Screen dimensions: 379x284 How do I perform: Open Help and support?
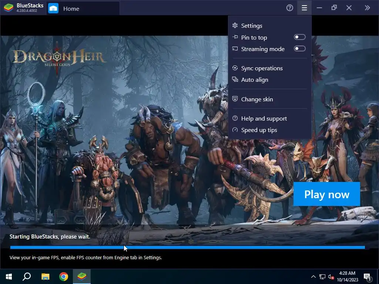click(270, 119)
